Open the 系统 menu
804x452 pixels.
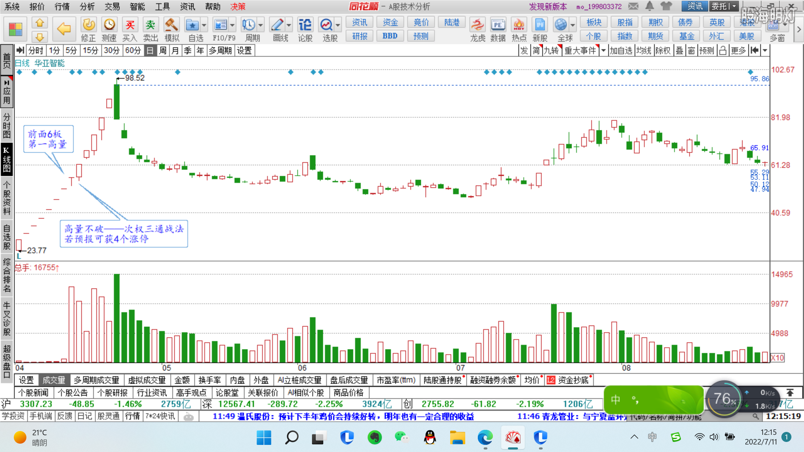tap(12, 6)
